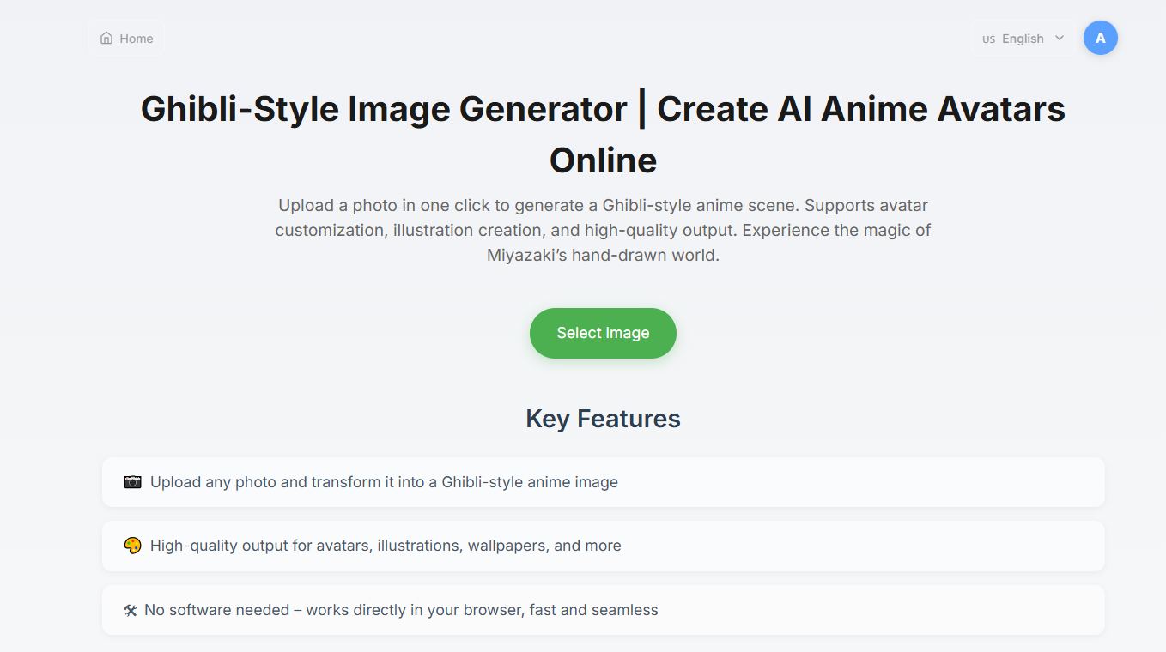Click the word "English" in the language selector

pyautogui.click(x=1023, y=39)
